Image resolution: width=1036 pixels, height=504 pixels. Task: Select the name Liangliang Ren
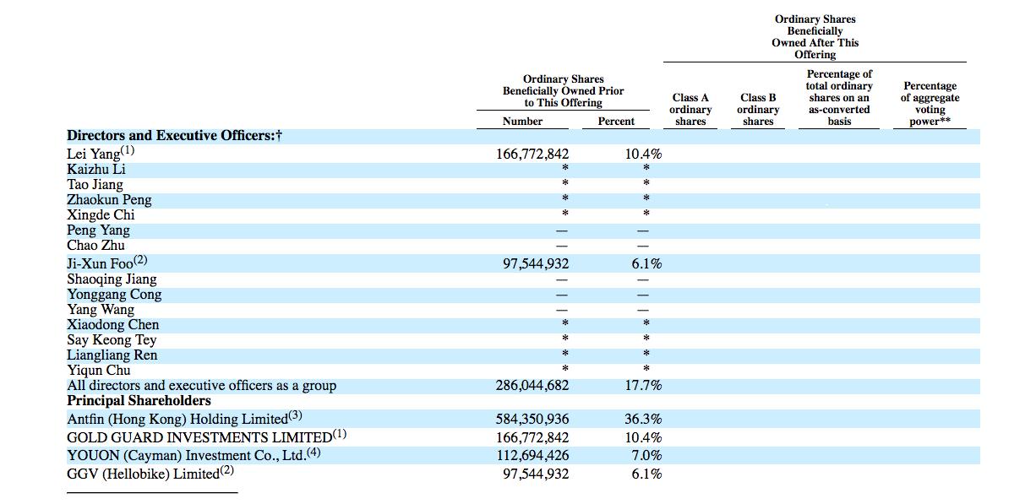pos(112,355)
